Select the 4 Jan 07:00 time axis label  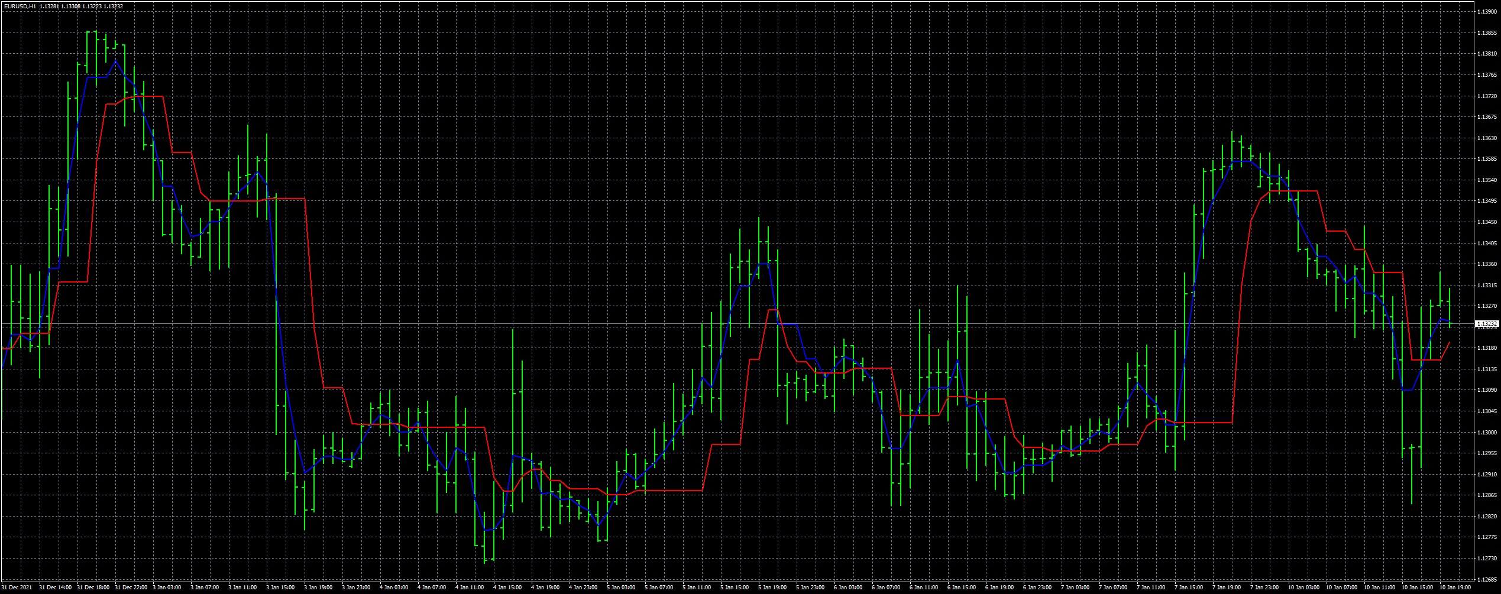[x=432, y=587]
